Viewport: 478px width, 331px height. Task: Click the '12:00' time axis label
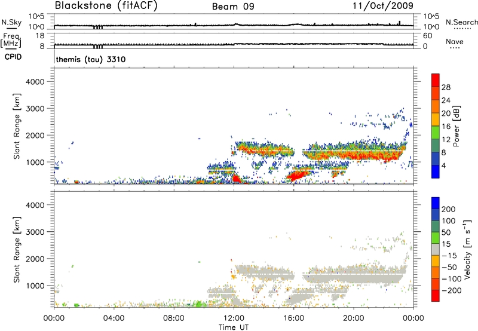coord(234,318)
